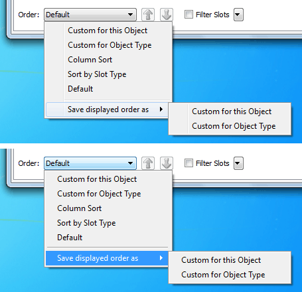Enable the Filter Slots checkbox in the bottom panel
The image size is (302, 292).
point(189,163)
